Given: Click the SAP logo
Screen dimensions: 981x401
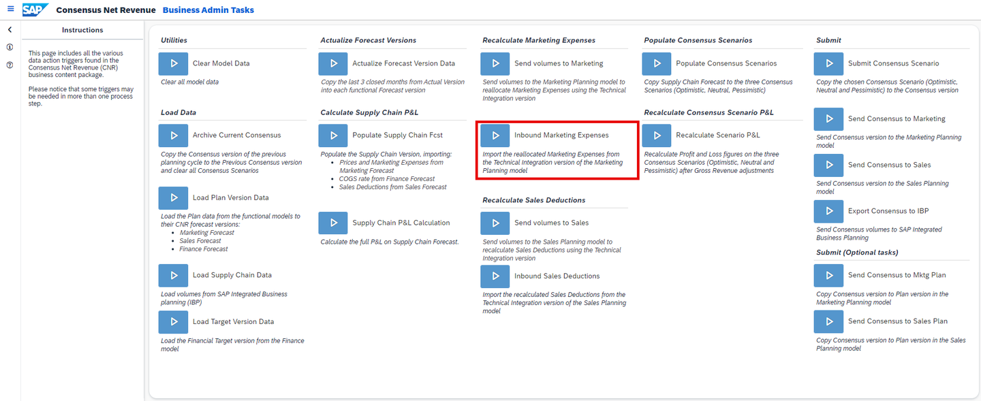Looking at the screenshot, I should pos(35,10).
